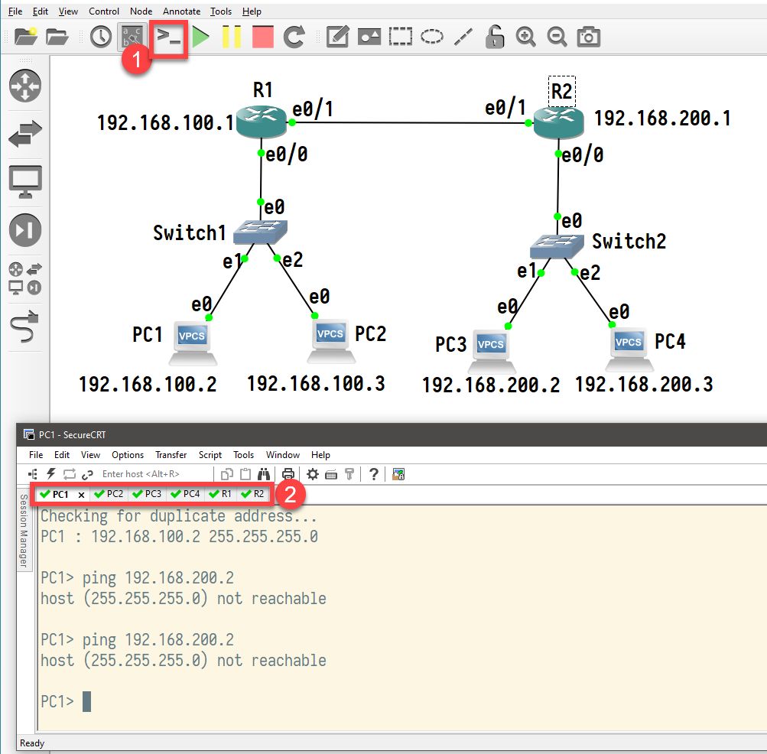Click SecureCRT Help question mark icon
This screenshot has width=767, height=754.
click(x=374, y=473)
